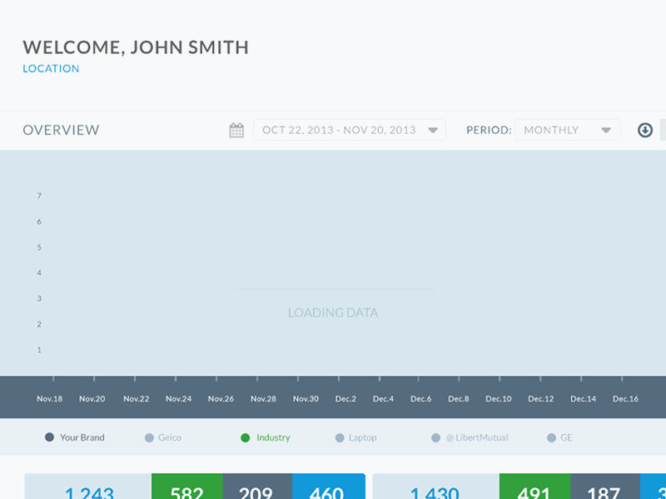Click the calendar icon beside date range
Image resolution: width=666 pixels, height=499 pixels.
click(236, 130)
